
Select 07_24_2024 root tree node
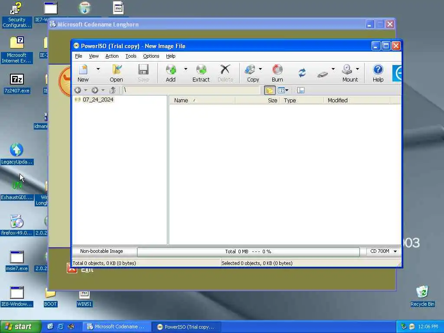[98, 100]
